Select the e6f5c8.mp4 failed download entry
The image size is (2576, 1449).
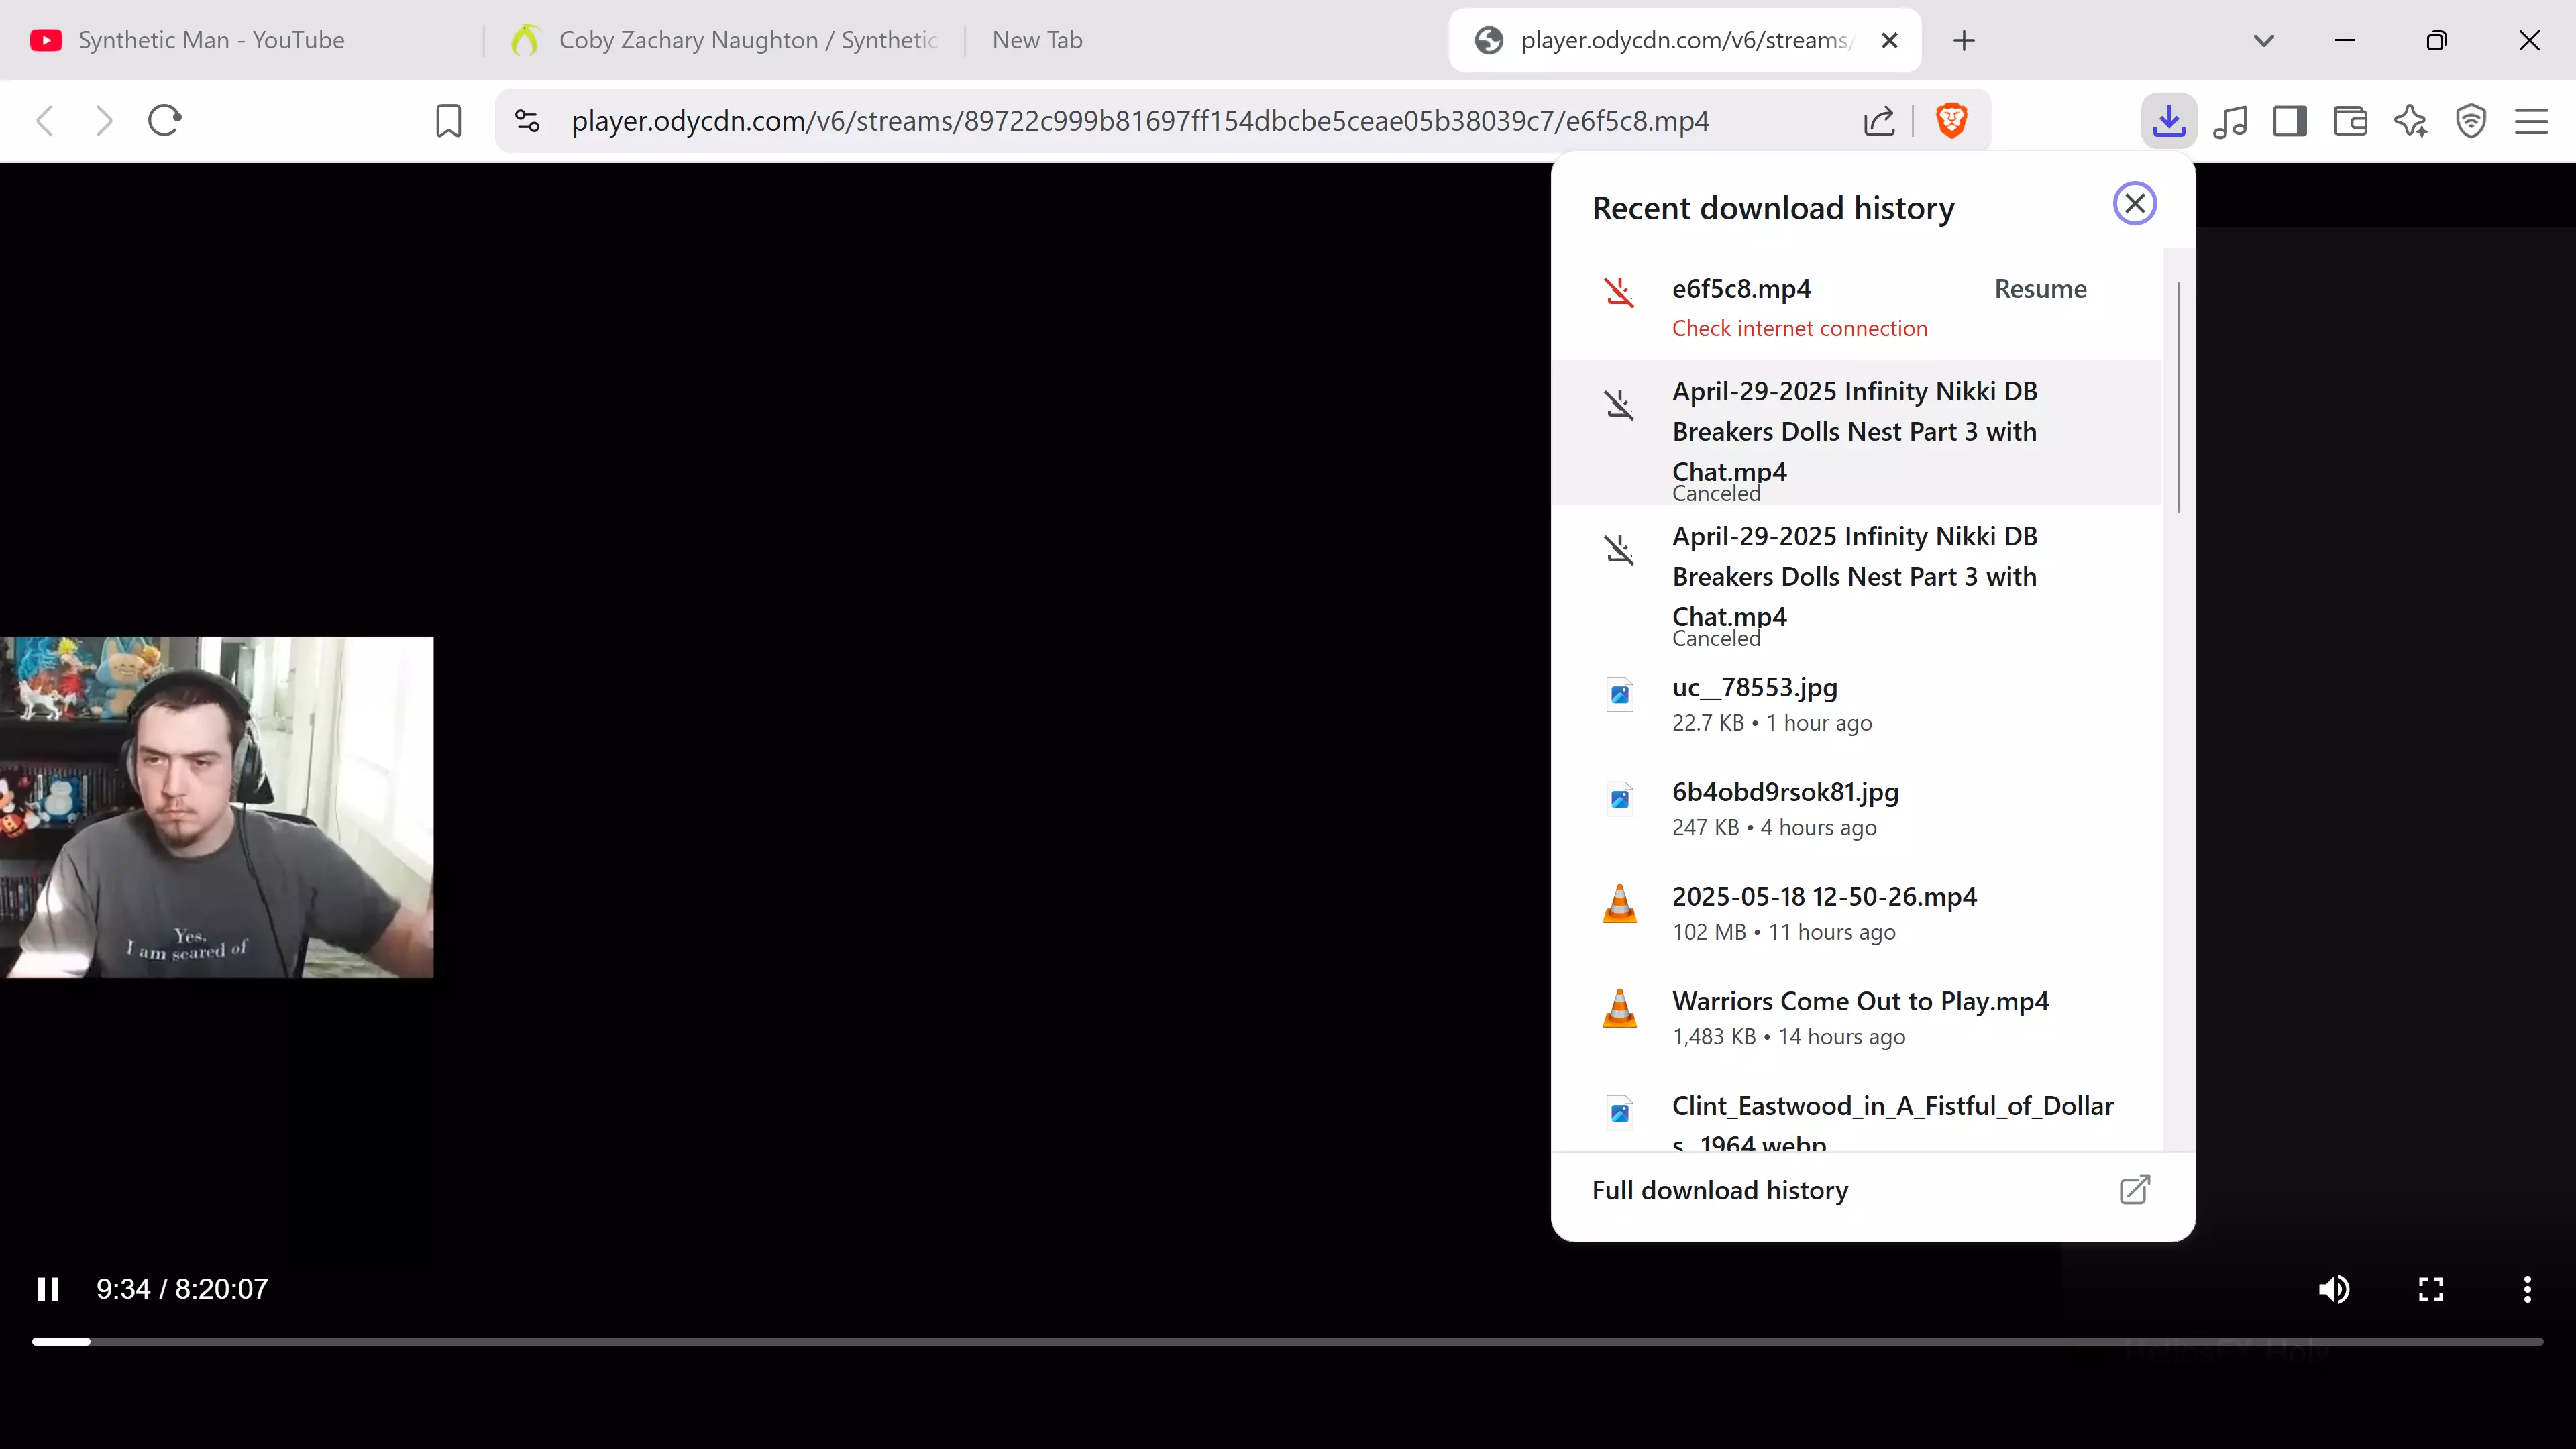tap(1857, 308)
